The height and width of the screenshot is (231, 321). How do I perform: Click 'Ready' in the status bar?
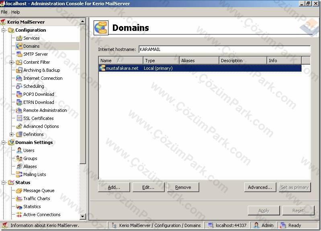294,225
